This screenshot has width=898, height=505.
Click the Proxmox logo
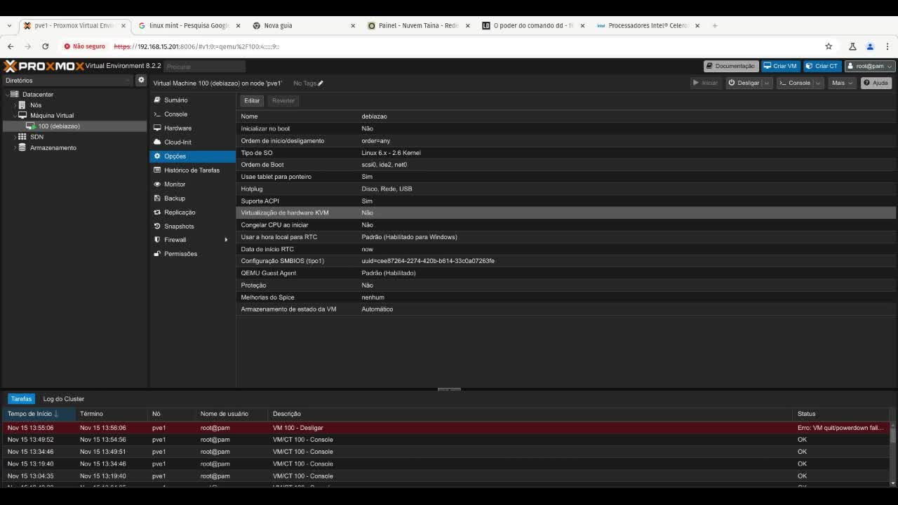(x=44, y=66)
